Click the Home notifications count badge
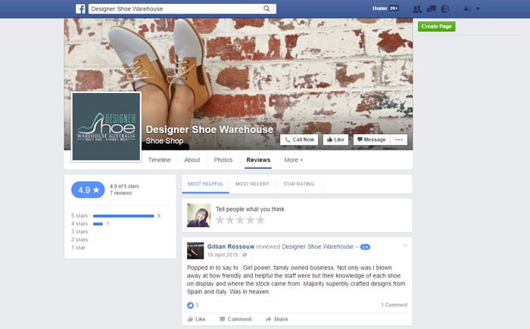This screenshot has height=329, width=530. 394,8
